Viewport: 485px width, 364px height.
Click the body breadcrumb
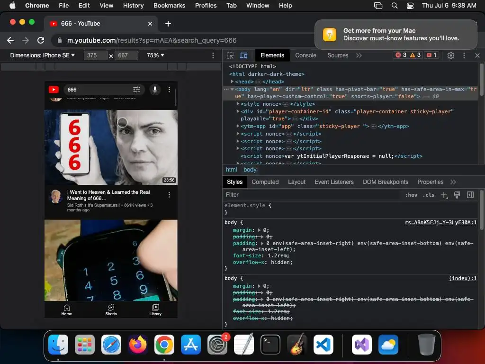click(250, 170)
